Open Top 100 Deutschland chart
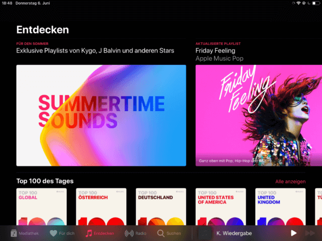Image resolution: width=322 pixels, height=241 pixels. tap(161, 207)
